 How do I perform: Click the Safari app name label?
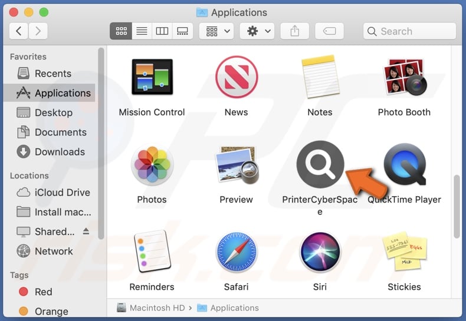[x=237, y=287]
